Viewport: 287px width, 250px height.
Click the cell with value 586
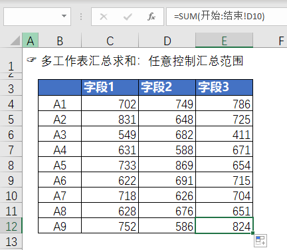pos(167,225)
